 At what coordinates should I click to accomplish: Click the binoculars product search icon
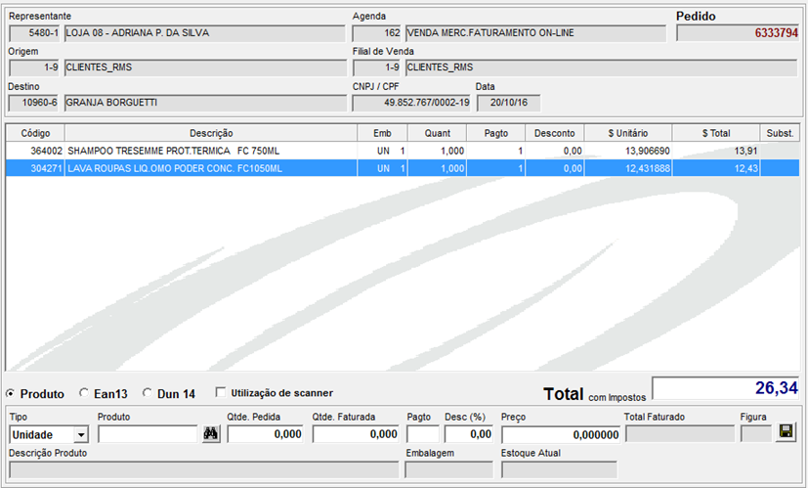211,434
